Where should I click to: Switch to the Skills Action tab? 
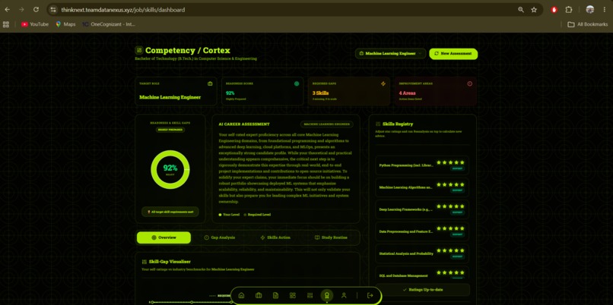(x=275, y=237)
